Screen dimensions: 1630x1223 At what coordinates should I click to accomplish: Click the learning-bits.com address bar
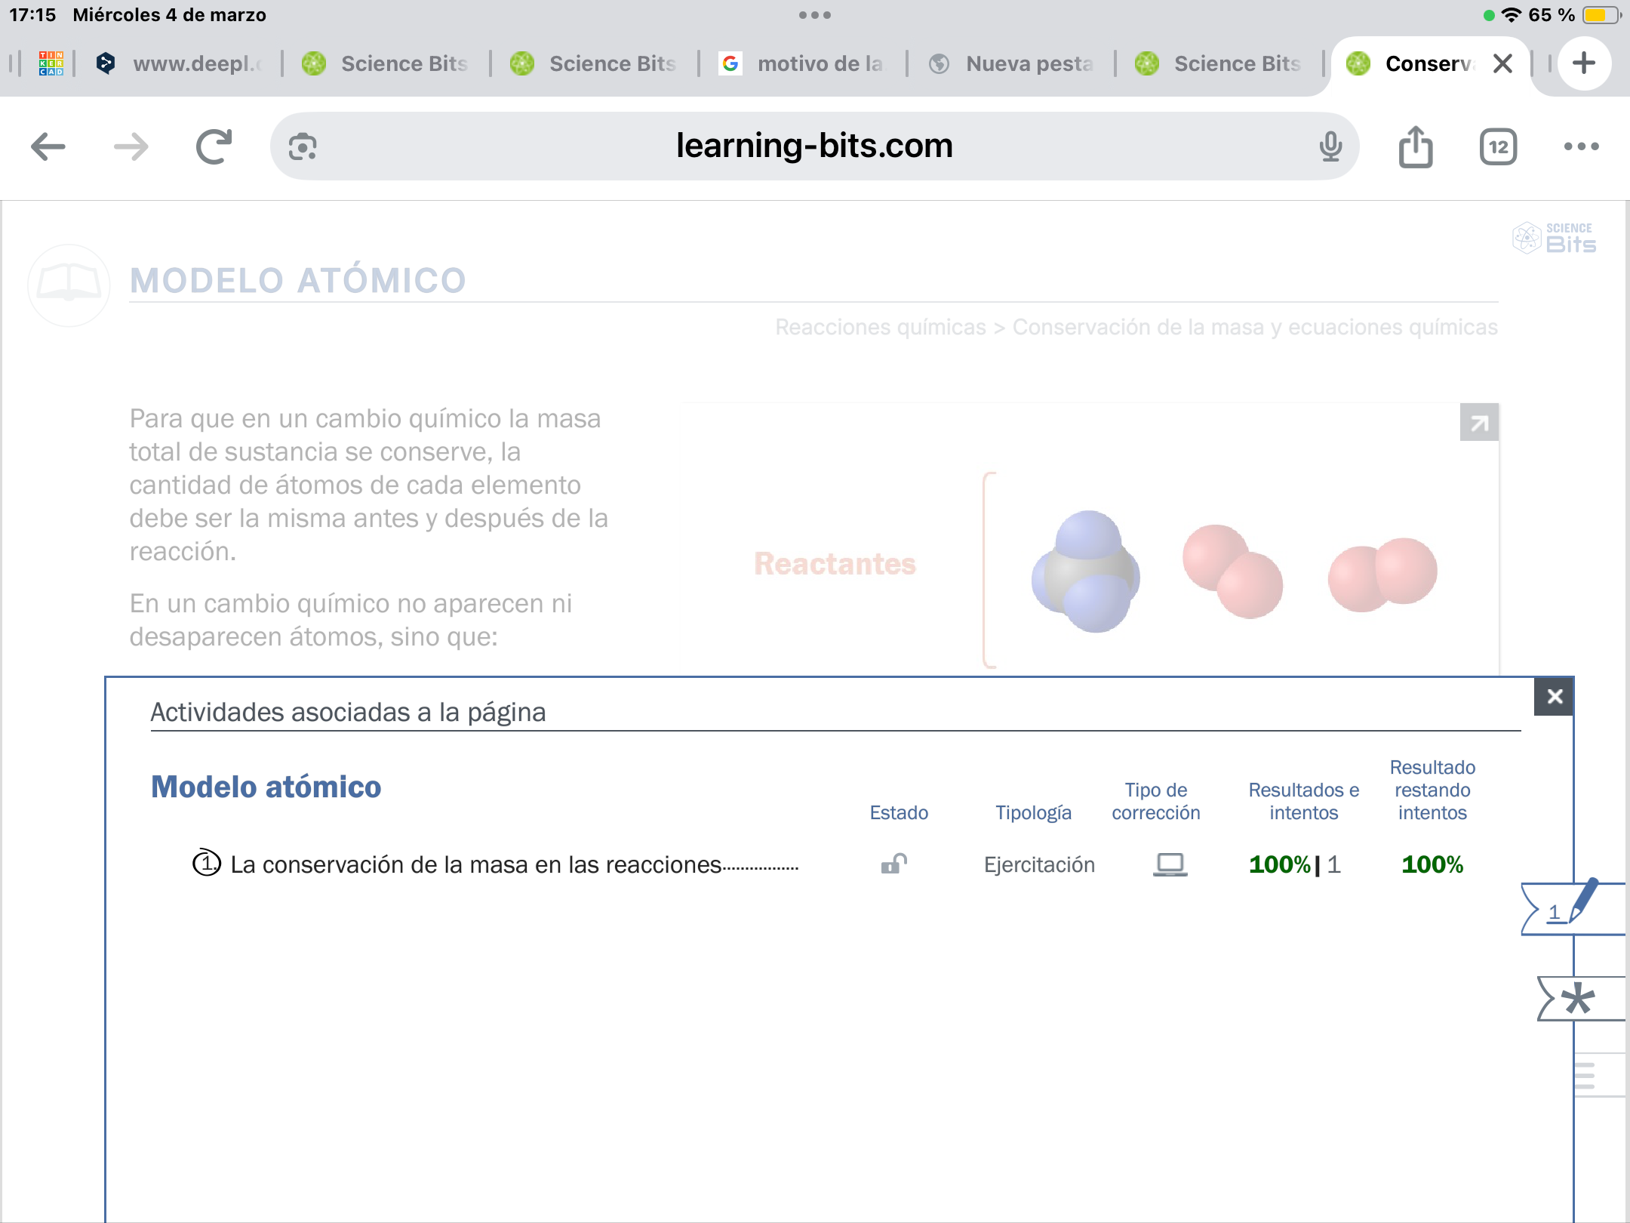pyautogui.click(x=813, y=146)
